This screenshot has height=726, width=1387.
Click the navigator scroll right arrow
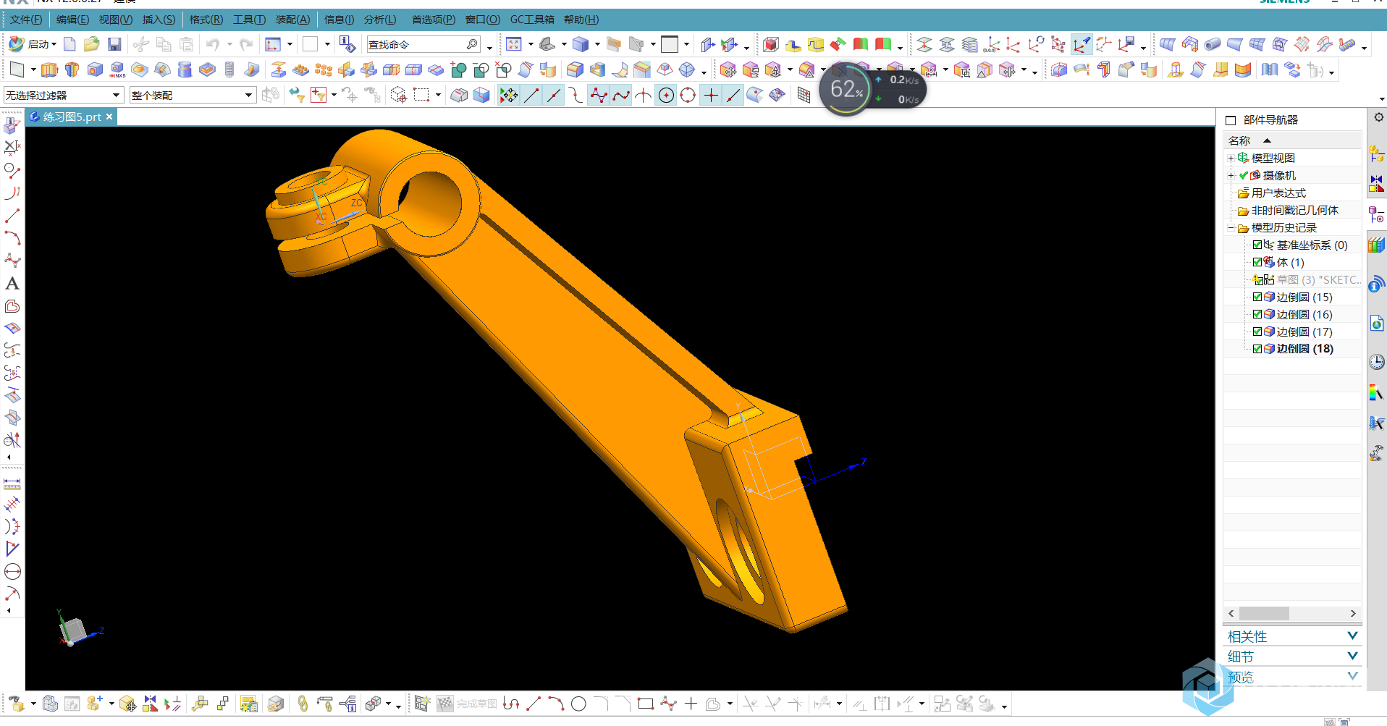pos(1353,613)
